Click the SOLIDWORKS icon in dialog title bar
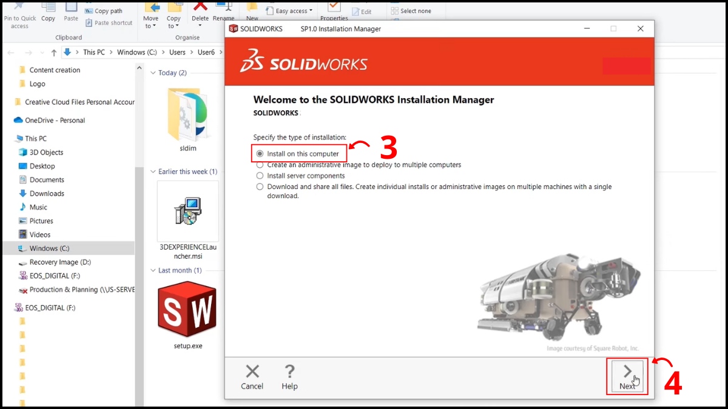 233,28
